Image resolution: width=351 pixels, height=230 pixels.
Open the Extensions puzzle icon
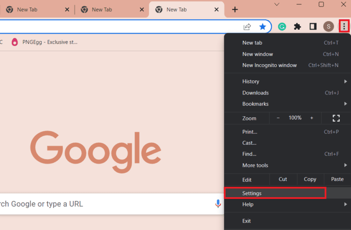coord(297,27)
